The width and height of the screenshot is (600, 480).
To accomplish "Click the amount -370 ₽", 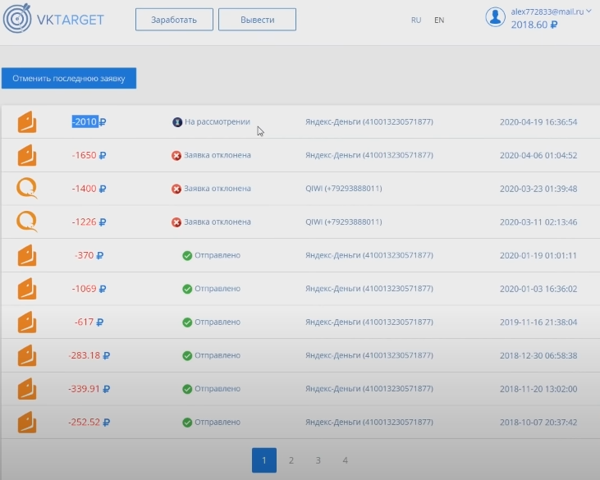I will 89,255.
